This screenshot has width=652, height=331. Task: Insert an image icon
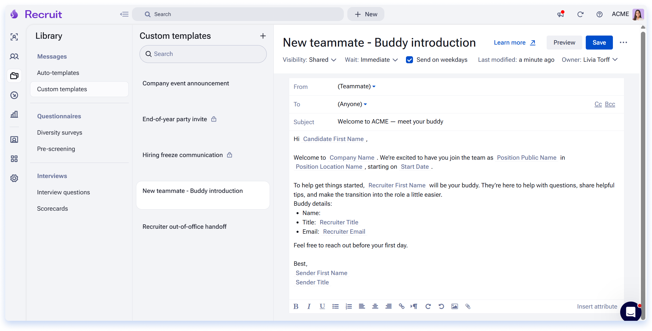(455, 306)
